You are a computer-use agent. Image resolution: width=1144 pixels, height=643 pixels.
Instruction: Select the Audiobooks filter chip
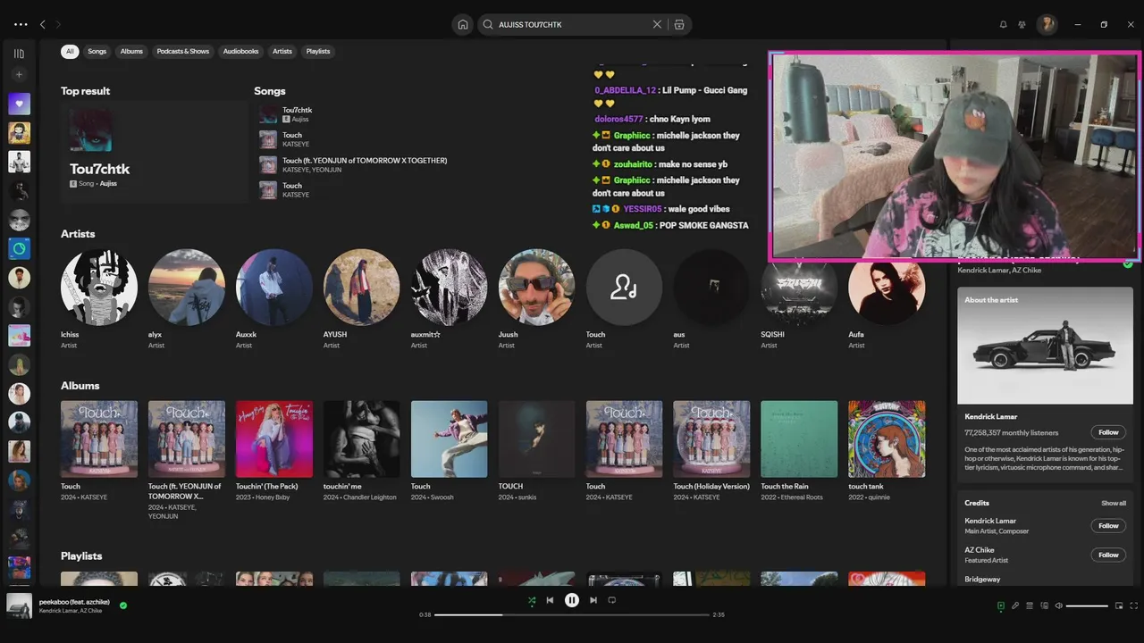(x=240, y=51)
